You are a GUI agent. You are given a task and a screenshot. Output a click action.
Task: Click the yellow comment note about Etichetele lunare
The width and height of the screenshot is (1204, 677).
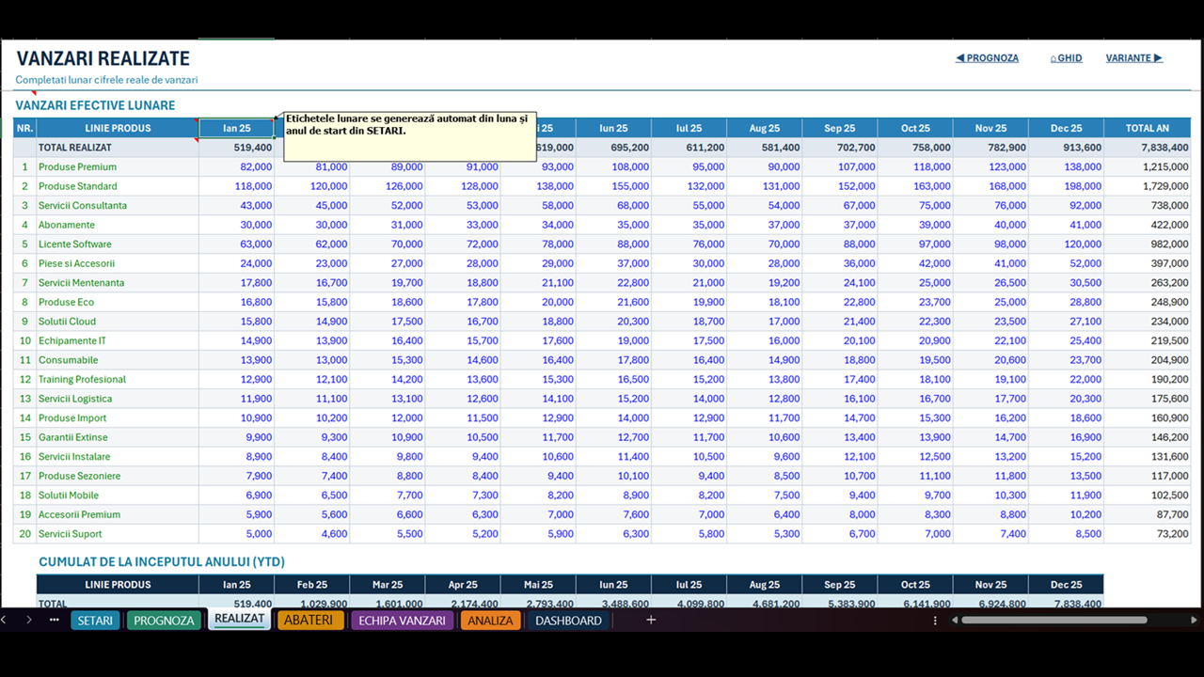click(409, 136)
